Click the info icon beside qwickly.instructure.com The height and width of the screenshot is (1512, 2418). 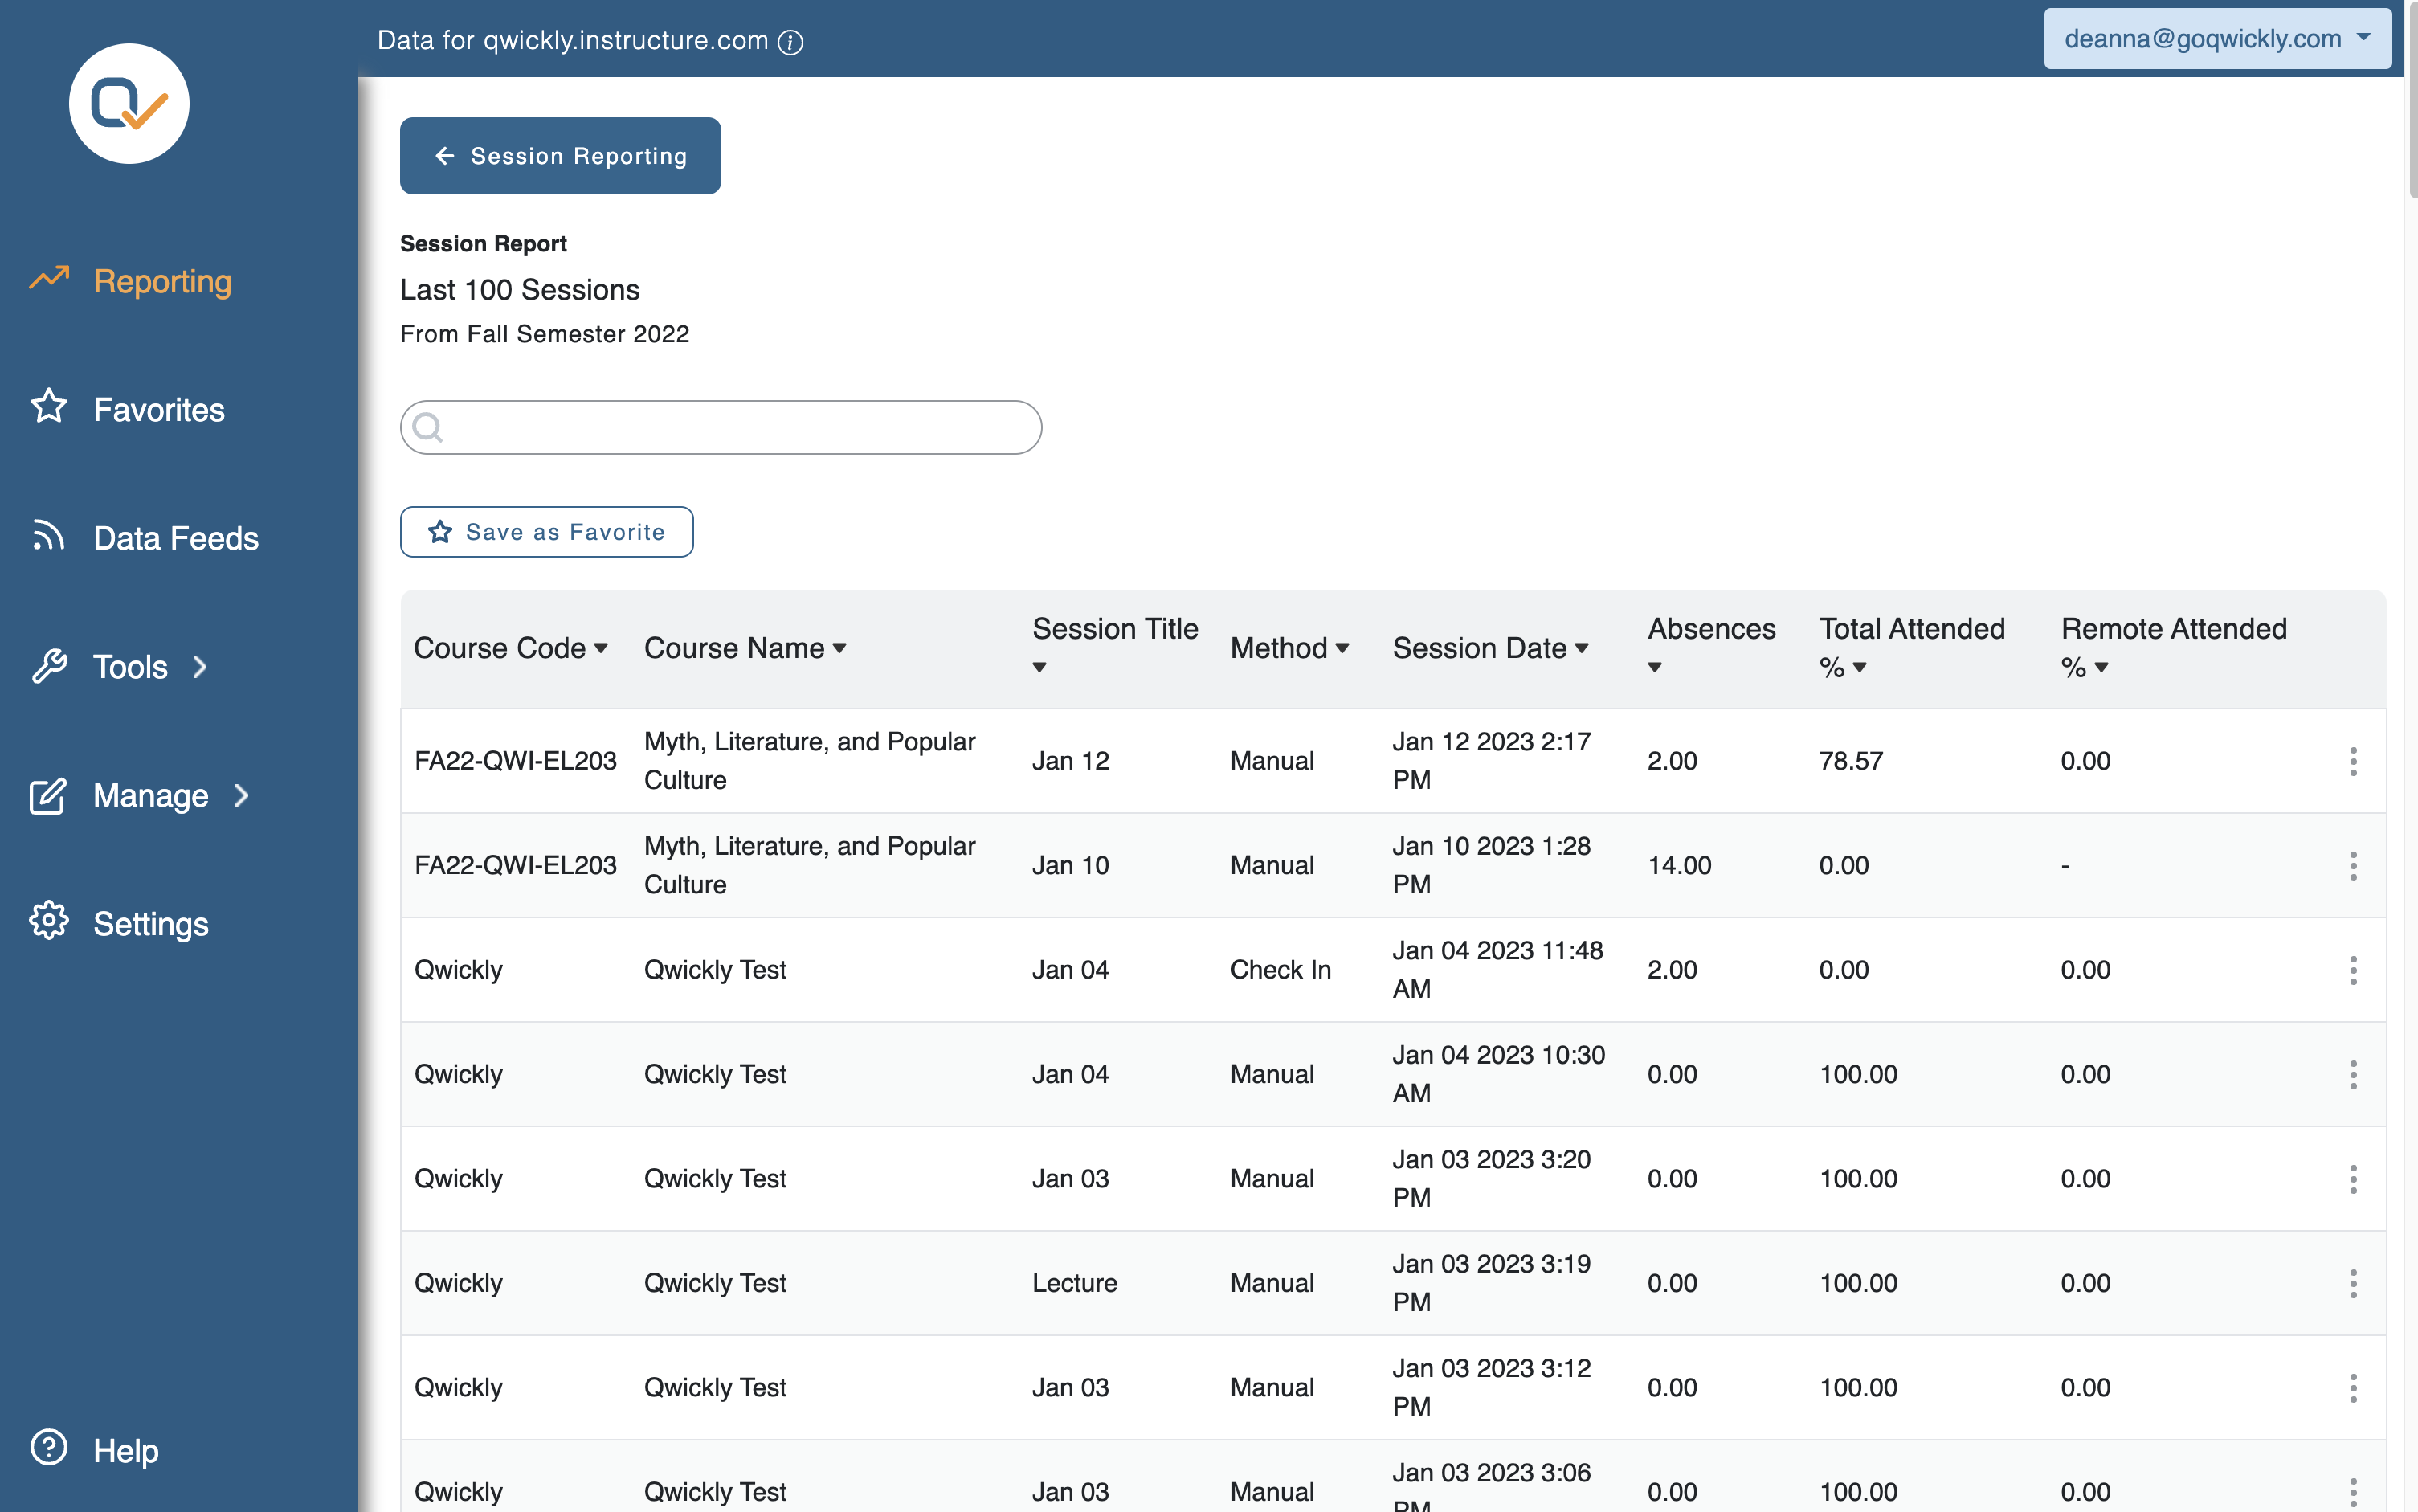click(790, 42)
